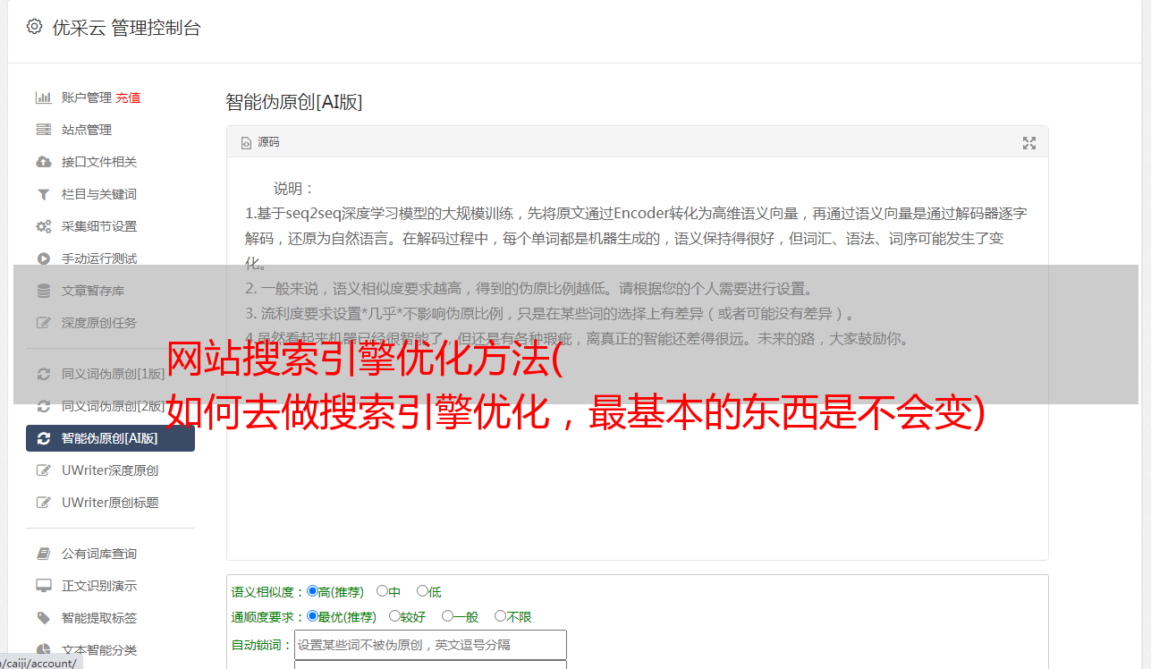This screenshot has width=1151, height=669.
Task: Click the red 充值 recharge link
Action: [x=128, y=97]
